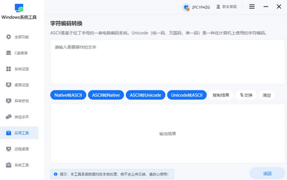Click the 输出结果 output area
This screenshot has width=287, height=180.
tap(168, 133)
